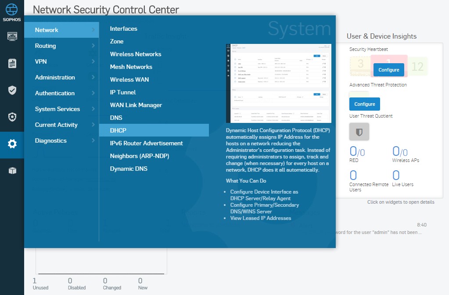Select the Administration menu category
Screen dimensions: 449x295
point(61,77)
